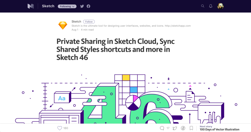
Task: Open the notifications bell icon
Action: (211, 6)
